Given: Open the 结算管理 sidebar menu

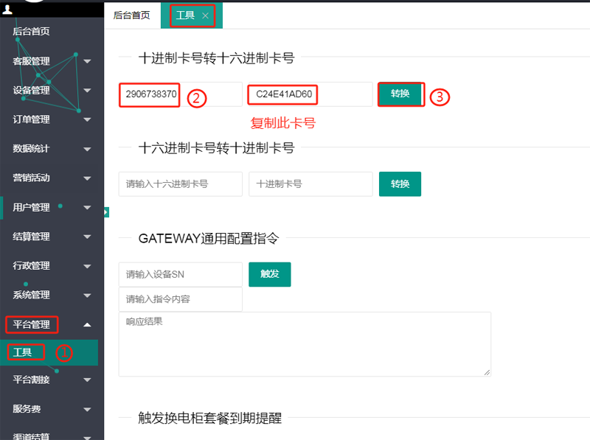Looking at the screenshot, I should tap(31, 237).
